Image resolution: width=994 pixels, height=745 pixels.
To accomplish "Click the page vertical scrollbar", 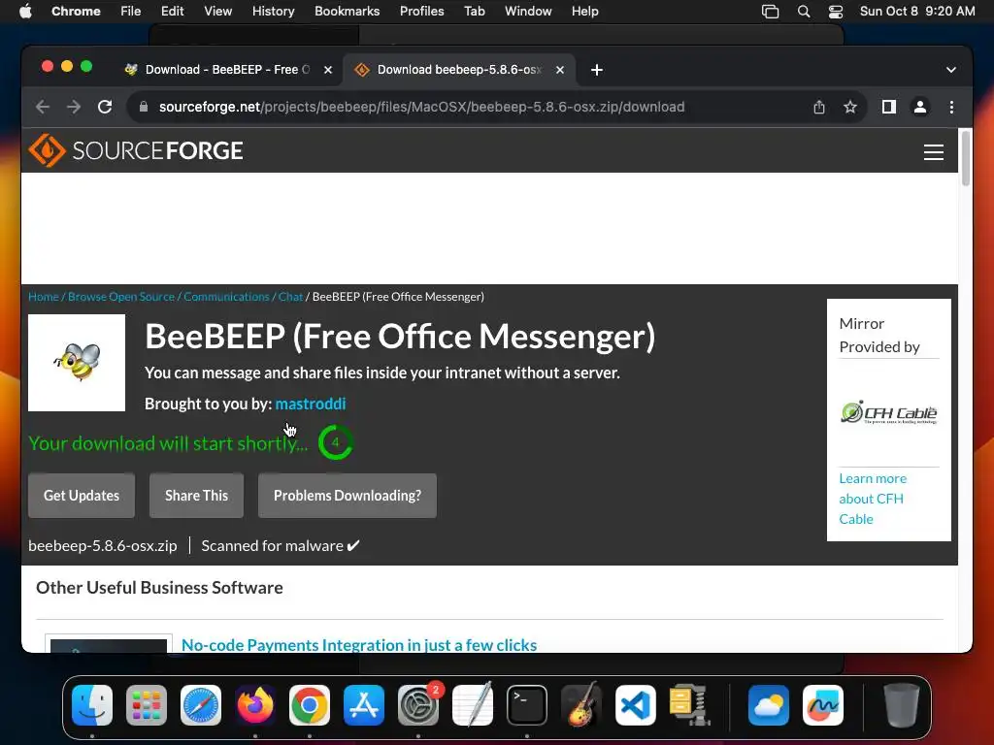I will tap(966, 158).
